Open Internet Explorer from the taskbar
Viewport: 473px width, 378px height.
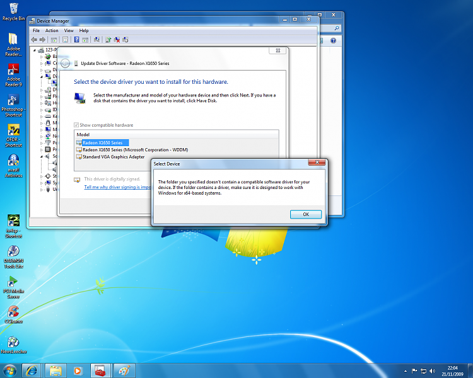[32, 370]
